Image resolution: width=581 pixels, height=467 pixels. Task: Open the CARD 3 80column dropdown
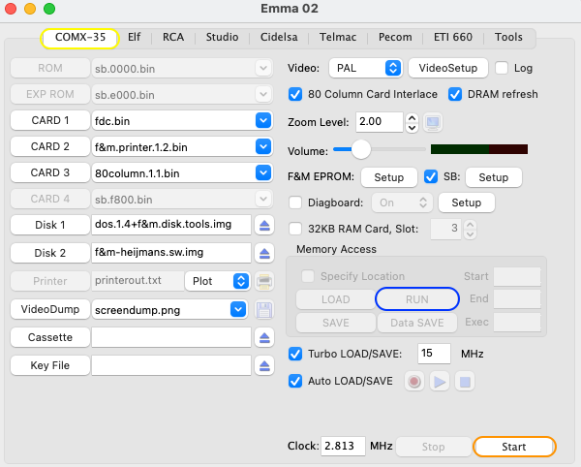(263, 172)
